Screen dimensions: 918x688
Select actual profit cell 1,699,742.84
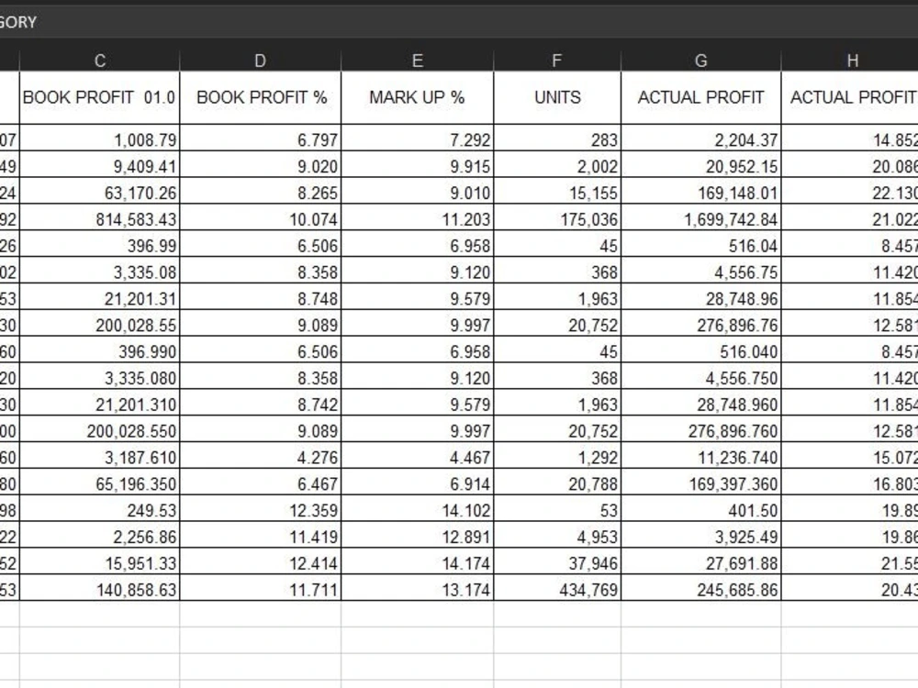pyautogui.click(x=700, y=217)
